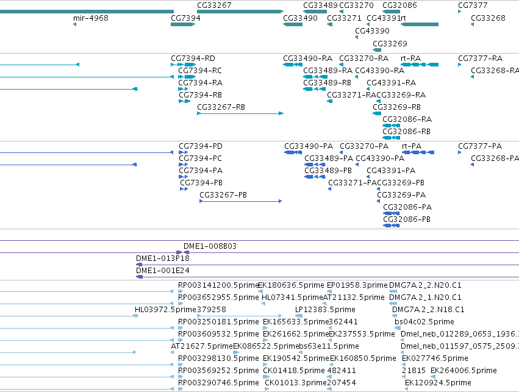Viewport: 519px width, 392px height.
Task: Select the CG33267 gene feature label
Action: click(214, 5)
